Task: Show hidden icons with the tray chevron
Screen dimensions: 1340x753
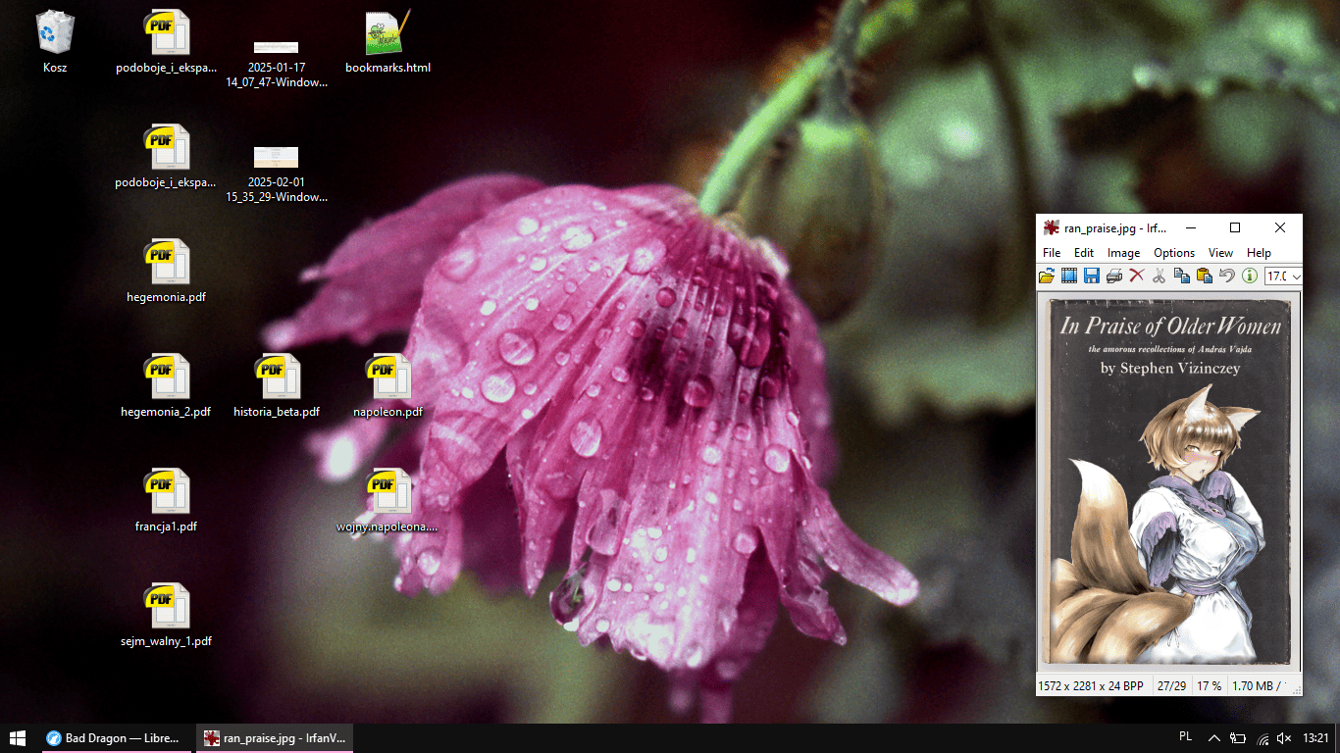Action: 1213,738
